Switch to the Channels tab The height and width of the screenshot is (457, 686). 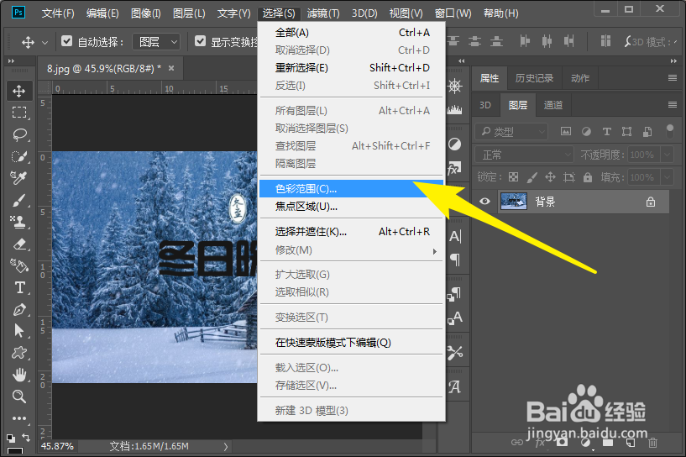[553, 105]
